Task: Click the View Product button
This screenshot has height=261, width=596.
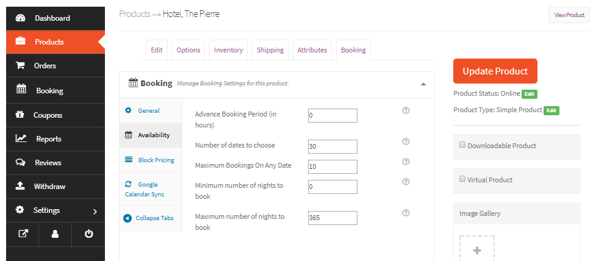Action: coord(569,15)
